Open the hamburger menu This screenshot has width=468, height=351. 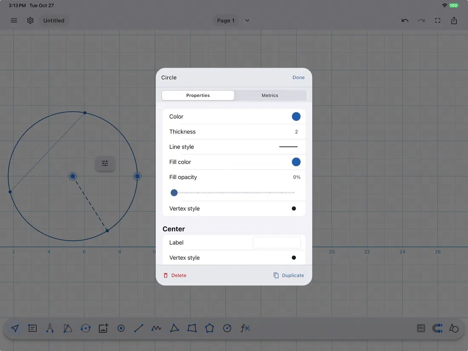coord(14,20)
